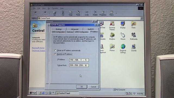
Task: Open the Address bar dropdown
Action: point(141,18)
